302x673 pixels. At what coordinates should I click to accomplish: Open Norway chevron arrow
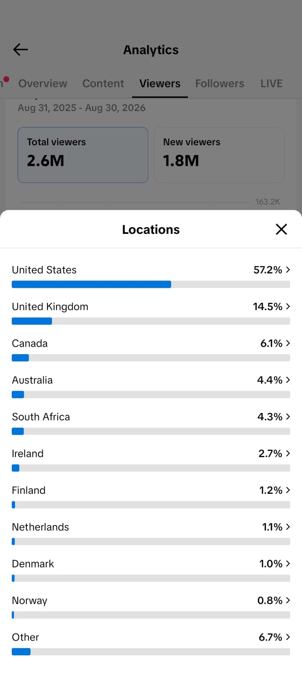pos(288,600)
